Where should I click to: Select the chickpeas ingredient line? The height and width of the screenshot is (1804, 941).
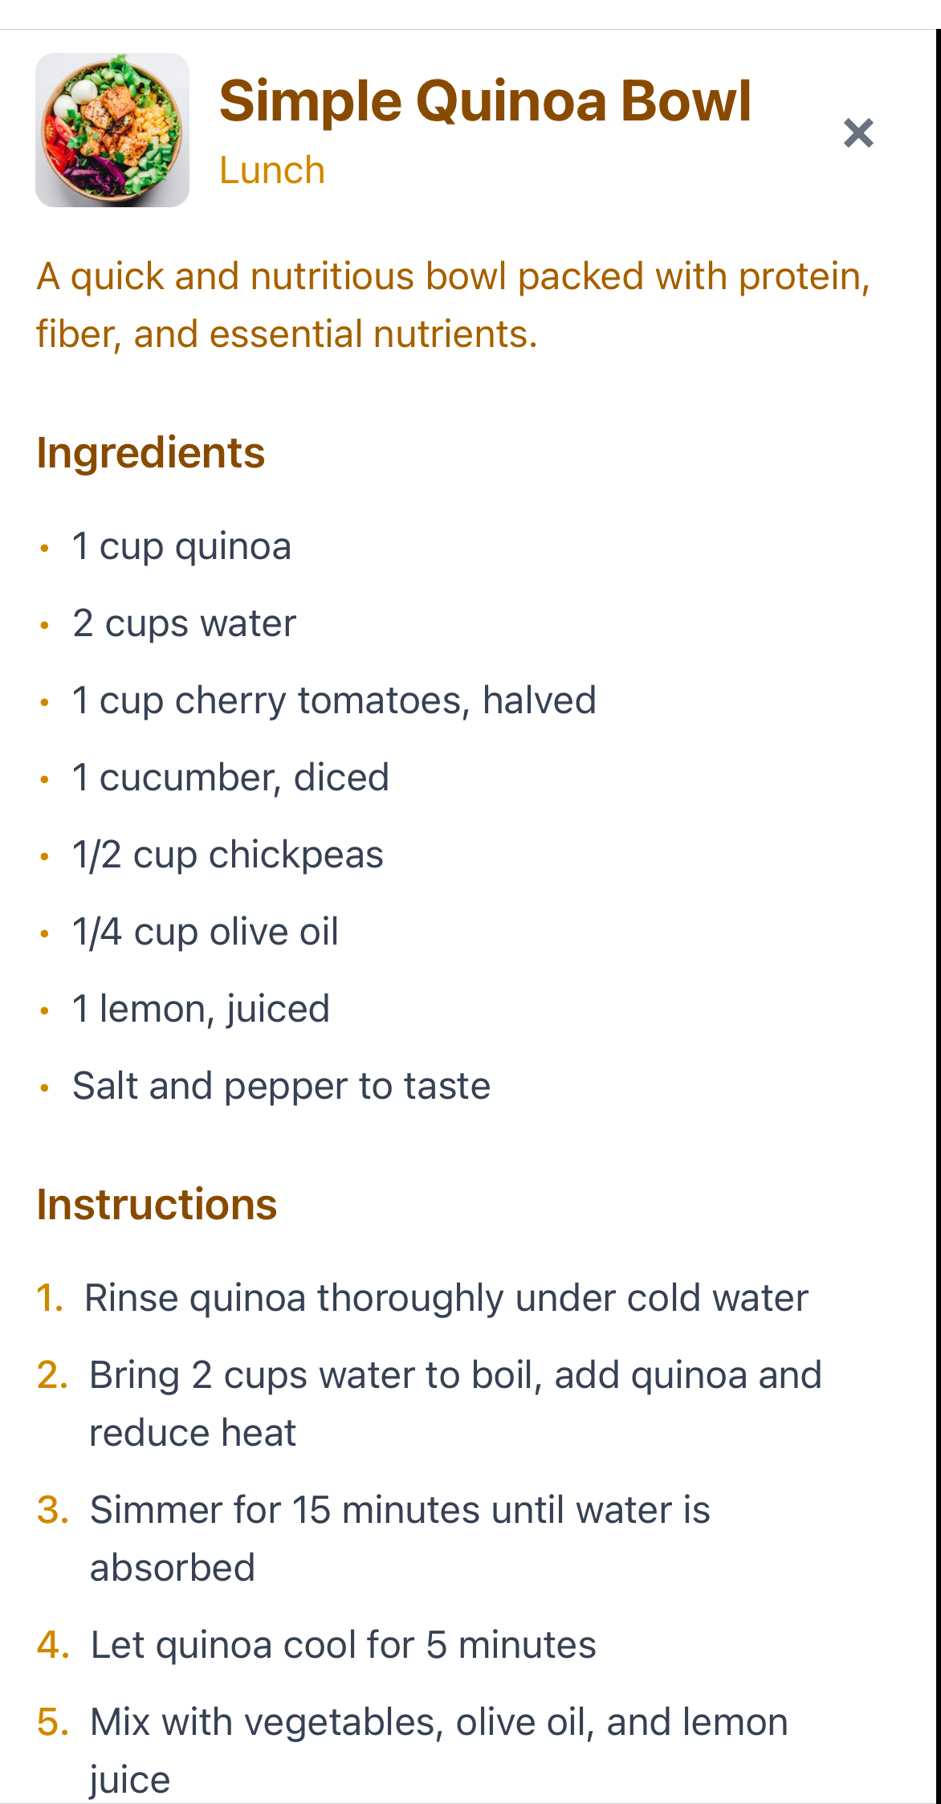(227, 855)
